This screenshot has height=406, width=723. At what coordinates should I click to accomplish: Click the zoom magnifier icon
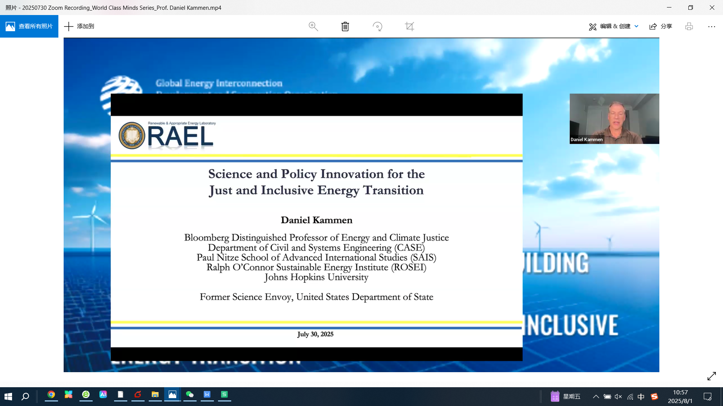[x=313, y=26]
